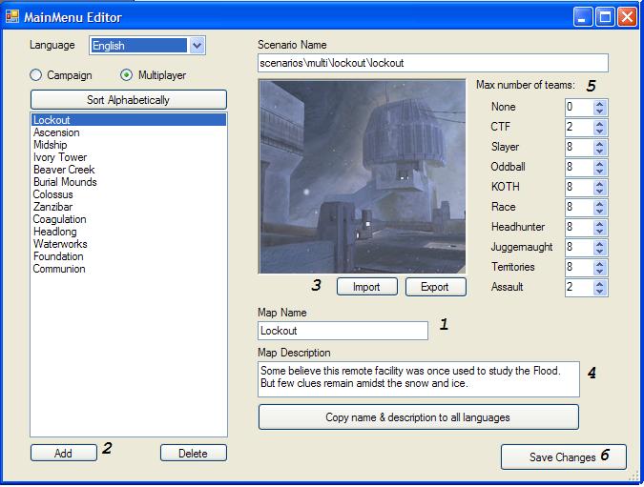Select the Multiplayer radio button
This screenshot has height=487, width=644.
(126, 74)
